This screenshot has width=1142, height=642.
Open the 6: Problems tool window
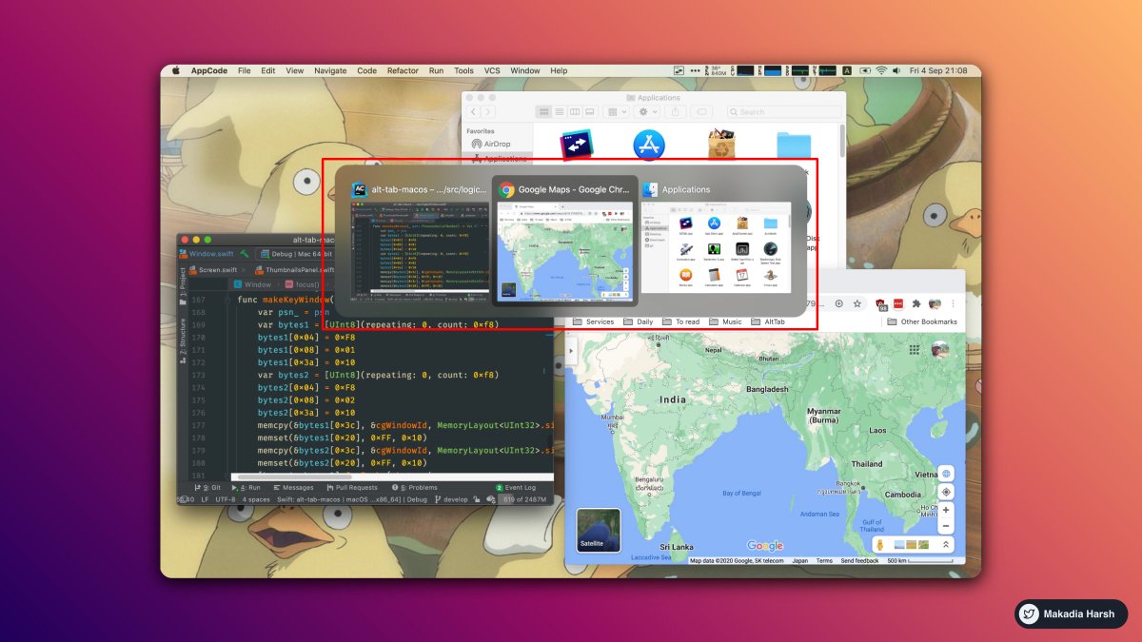coord(413,487)
